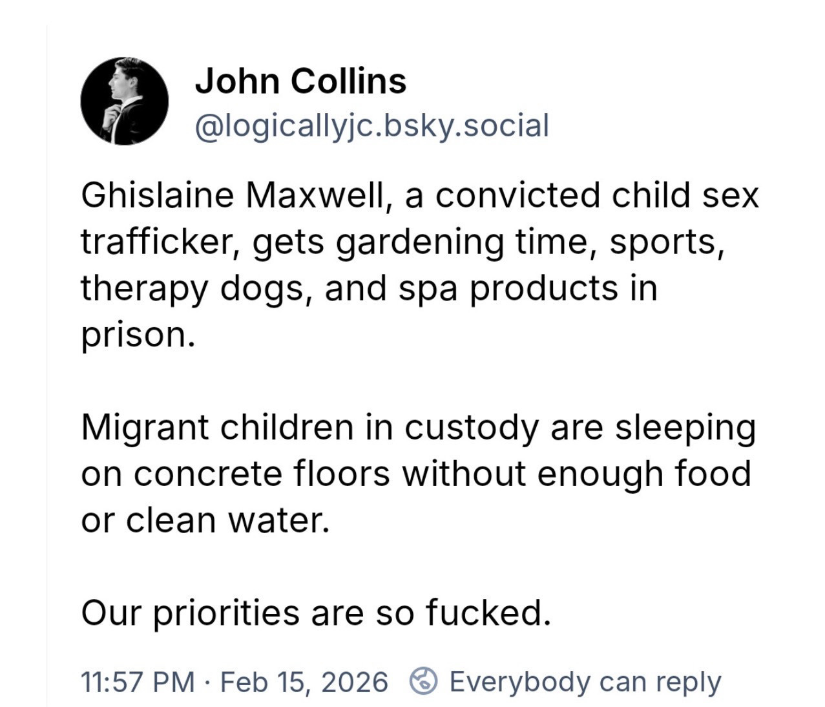
Task: Click the Feb 15, 2026 post date
Action: click(x=304, y=682)
